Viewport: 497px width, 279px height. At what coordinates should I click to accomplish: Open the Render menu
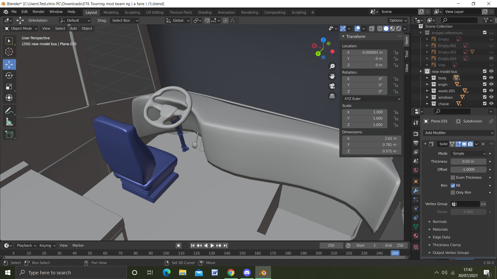click(39, 12)
